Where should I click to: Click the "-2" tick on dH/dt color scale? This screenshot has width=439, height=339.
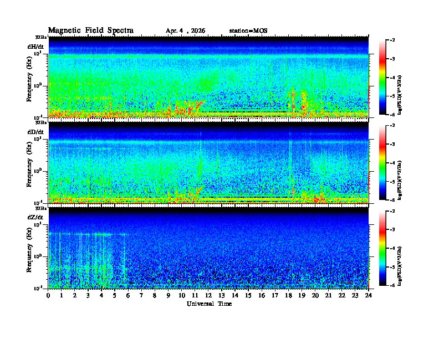[392, 40]
